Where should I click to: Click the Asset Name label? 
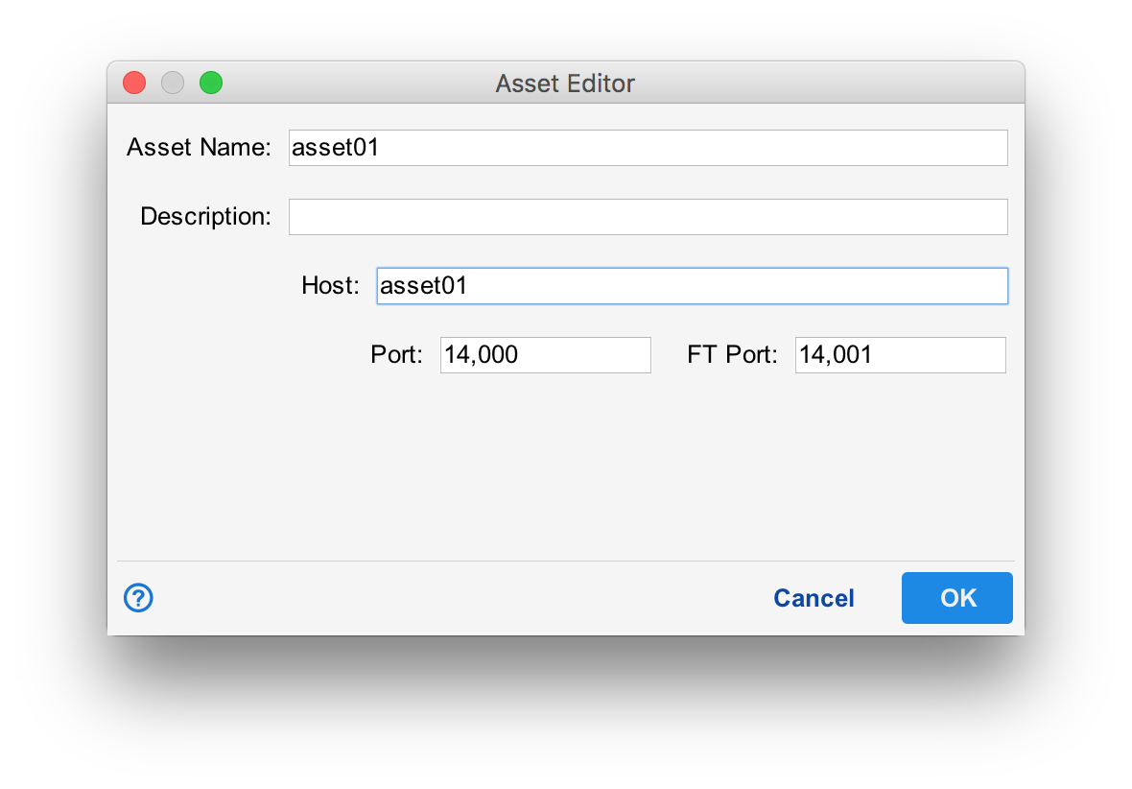click(199, 147)
